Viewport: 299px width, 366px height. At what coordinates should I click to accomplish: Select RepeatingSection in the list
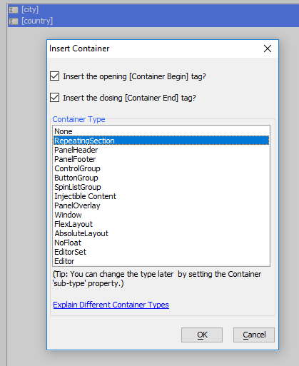161,141
